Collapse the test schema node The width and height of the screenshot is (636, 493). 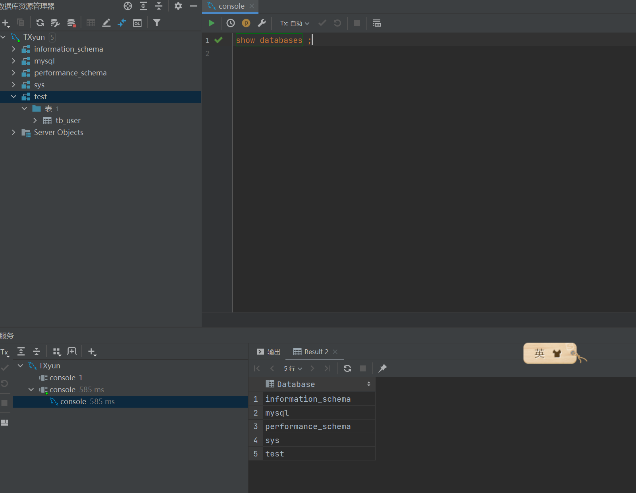pyautogui.click(x=13, y=97)
